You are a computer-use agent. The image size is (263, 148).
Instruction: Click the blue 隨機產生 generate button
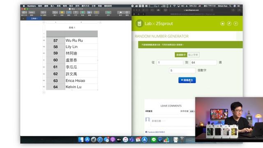(187, 80)
